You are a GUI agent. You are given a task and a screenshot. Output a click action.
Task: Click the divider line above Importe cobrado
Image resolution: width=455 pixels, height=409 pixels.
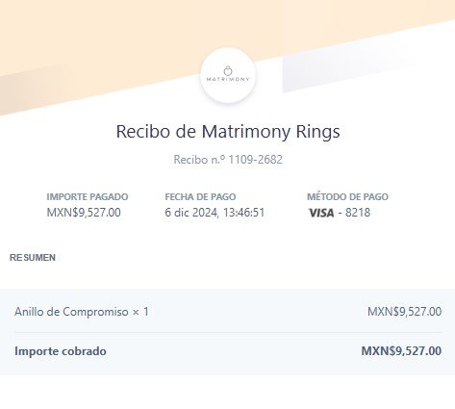pos(228,332)
